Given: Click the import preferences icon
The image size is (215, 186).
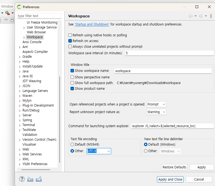Looking at the screenshot, I should click(x=30, y=179).
